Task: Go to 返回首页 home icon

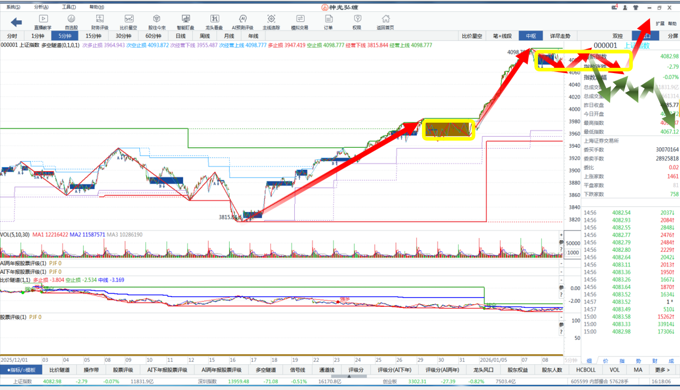Action: pos(385,22)
